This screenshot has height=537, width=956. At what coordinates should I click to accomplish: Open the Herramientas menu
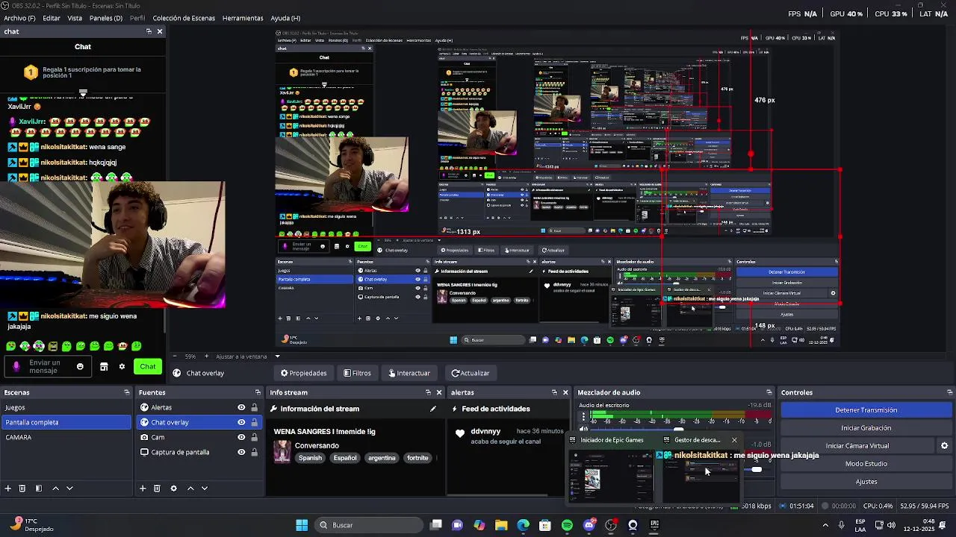243,18
